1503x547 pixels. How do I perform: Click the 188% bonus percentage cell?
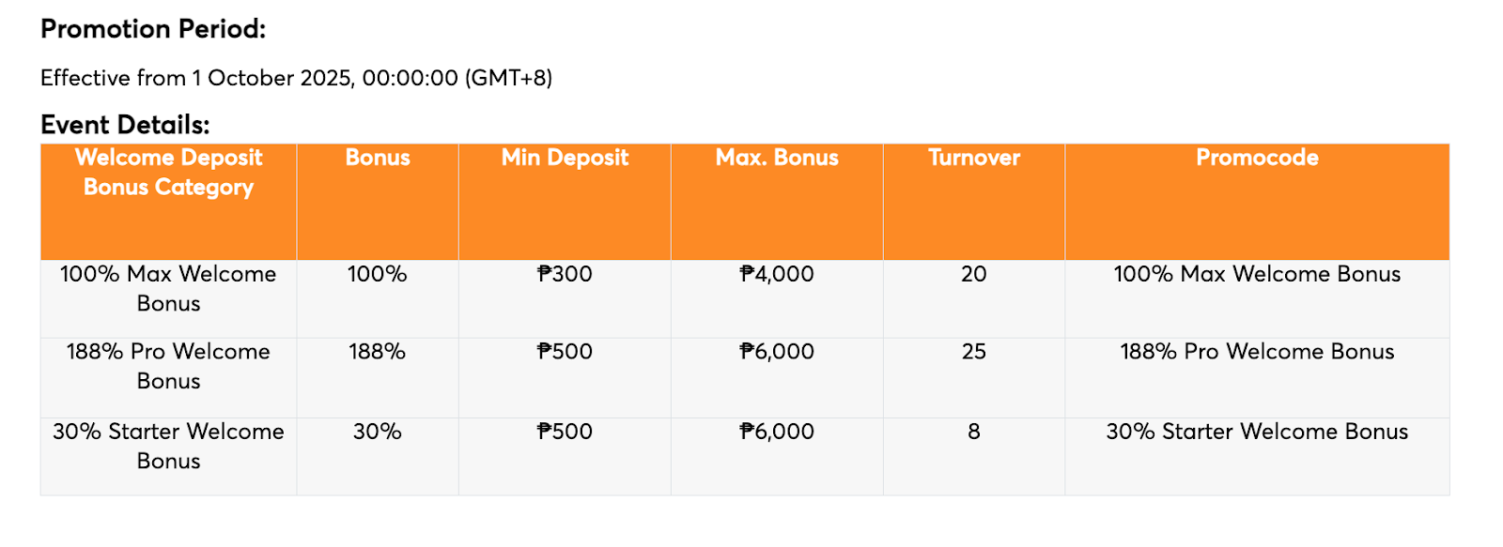[378, 352]
